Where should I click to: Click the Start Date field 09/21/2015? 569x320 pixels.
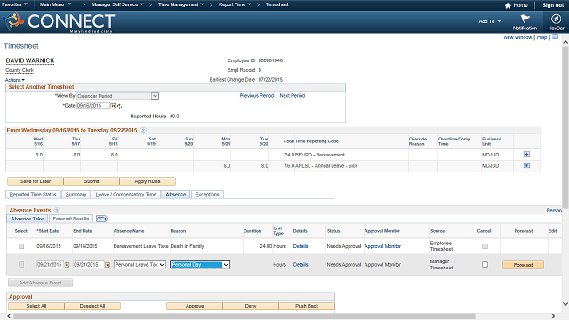point(50,265)
